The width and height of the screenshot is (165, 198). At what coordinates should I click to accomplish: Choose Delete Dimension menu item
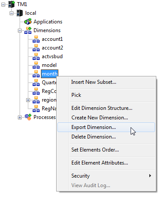94,137
